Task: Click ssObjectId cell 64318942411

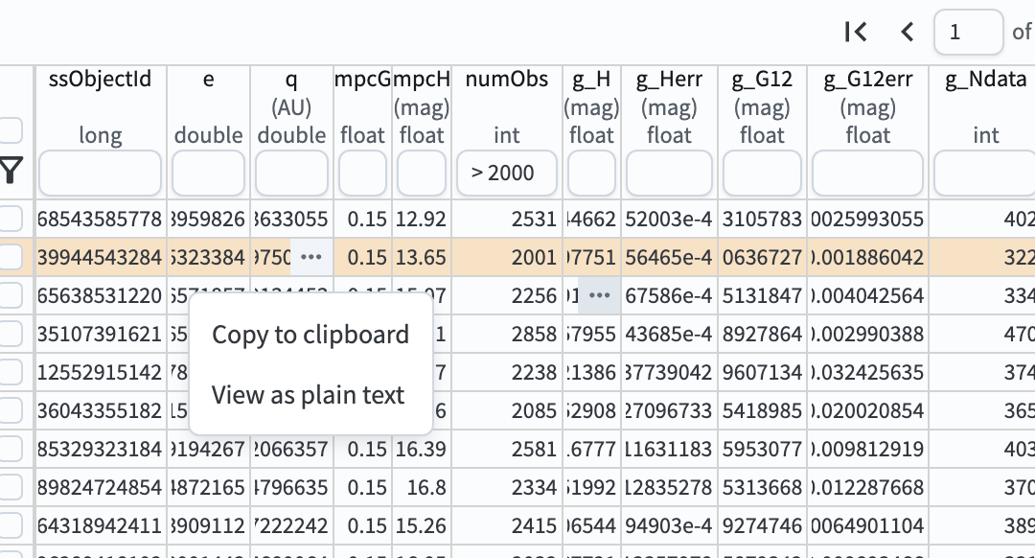Action: 101,525
